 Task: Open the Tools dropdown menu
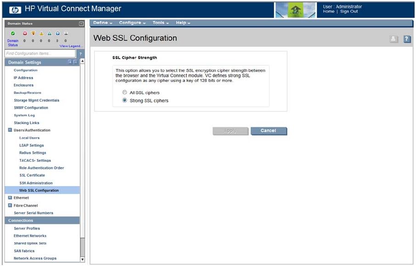(x=161, y=23)
